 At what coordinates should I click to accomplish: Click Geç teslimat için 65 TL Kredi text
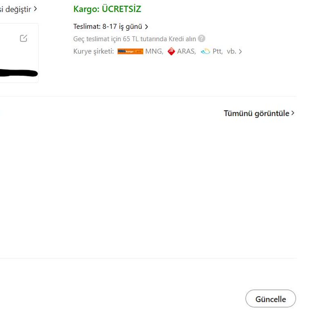point(134,39)
